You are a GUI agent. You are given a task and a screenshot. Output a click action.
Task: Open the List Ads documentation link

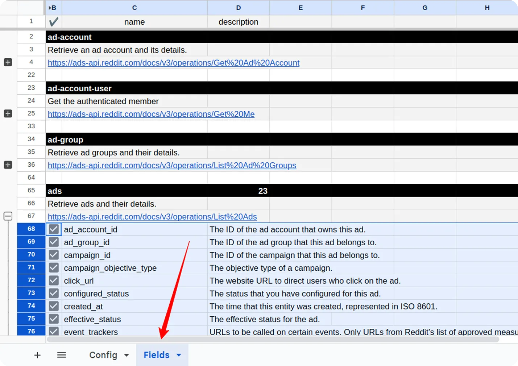pyautogui.click(x=152, y=216)
